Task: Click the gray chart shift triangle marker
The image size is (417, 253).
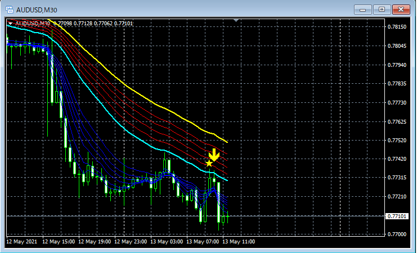Action: tap(236, 20)
